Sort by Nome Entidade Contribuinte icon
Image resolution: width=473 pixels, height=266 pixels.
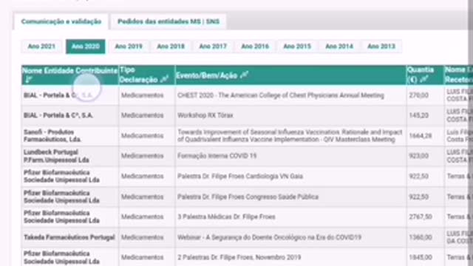coord(29,80)
